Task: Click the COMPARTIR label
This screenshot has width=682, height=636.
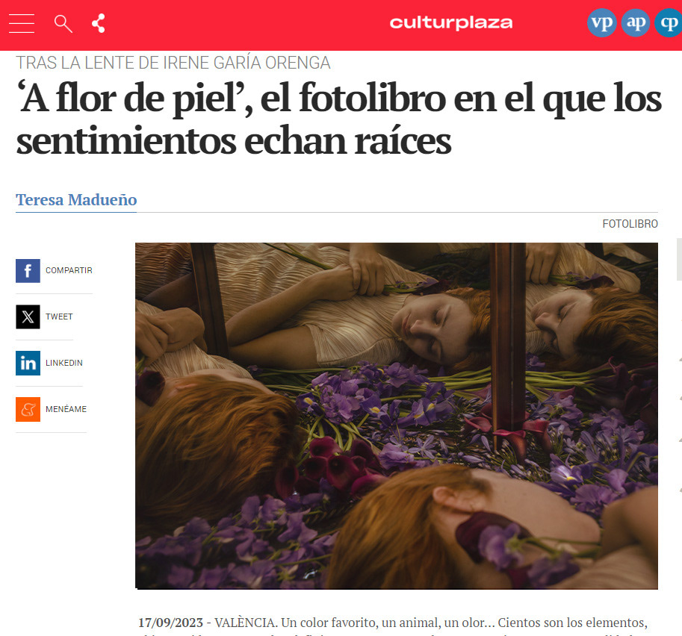Action: [69, 270]
